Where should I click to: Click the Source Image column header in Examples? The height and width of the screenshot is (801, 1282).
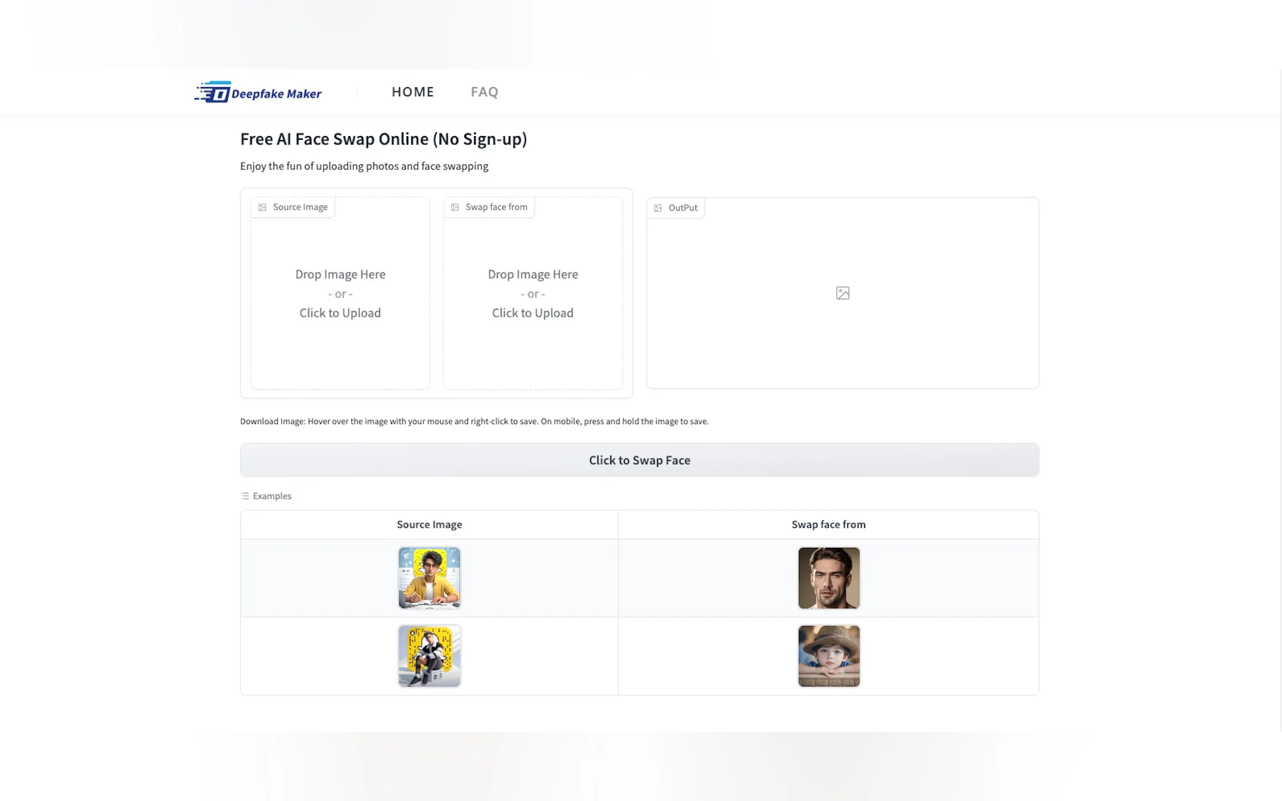point(430,524)
